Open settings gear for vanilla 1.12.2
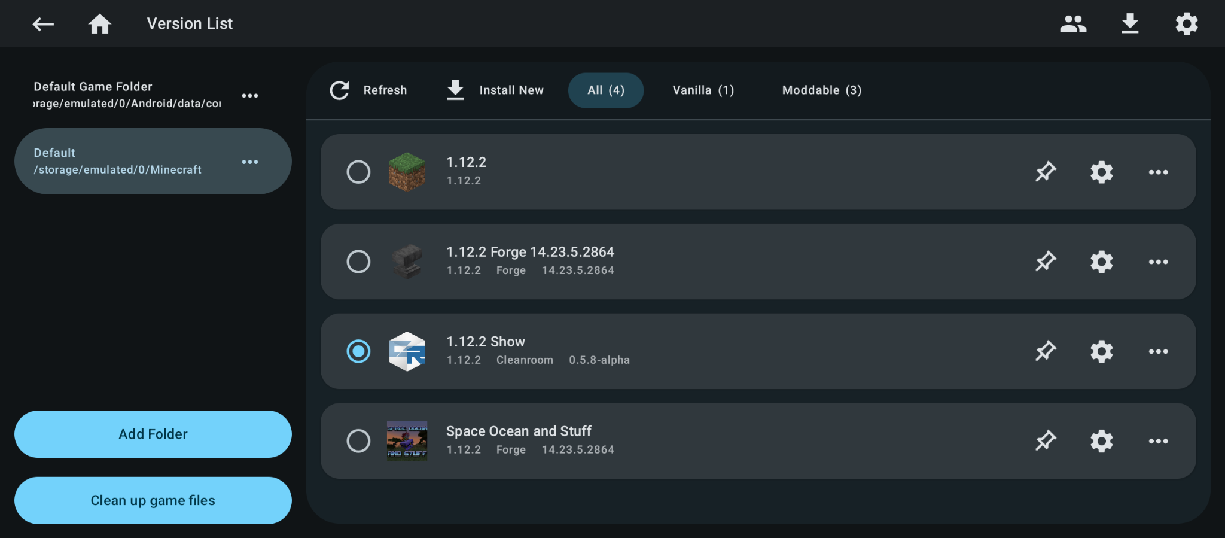Viewport: 1225px width, 538px height. tap(1102, 172)
